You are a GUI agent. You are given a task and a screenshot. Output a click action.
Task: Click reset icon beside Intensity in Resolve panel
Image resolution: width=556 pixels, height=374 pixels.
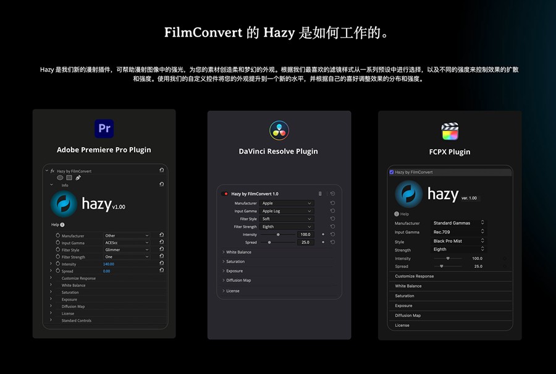click(x=332, y=234)
